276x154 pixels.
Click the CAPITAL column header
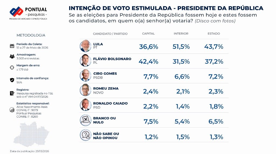coord(148,33)
